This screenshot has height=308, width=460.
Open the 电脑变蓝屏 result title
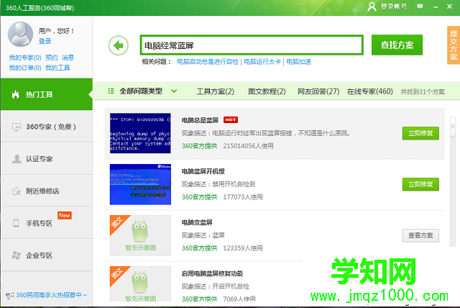coord(197,222)
